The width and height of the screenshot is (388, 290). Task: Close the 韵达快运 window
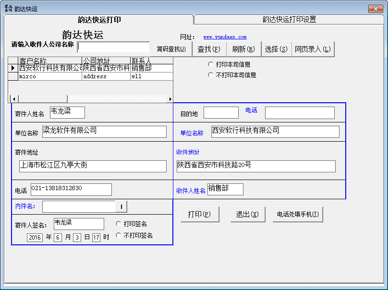click(376, 9)
